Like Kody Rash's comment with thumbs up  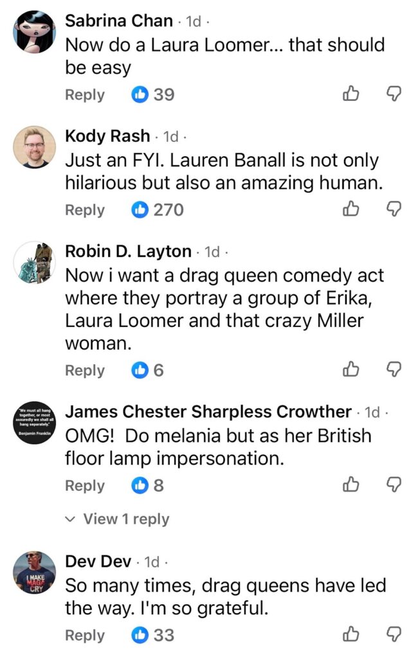pyautogui.click(x=351, y=209)
